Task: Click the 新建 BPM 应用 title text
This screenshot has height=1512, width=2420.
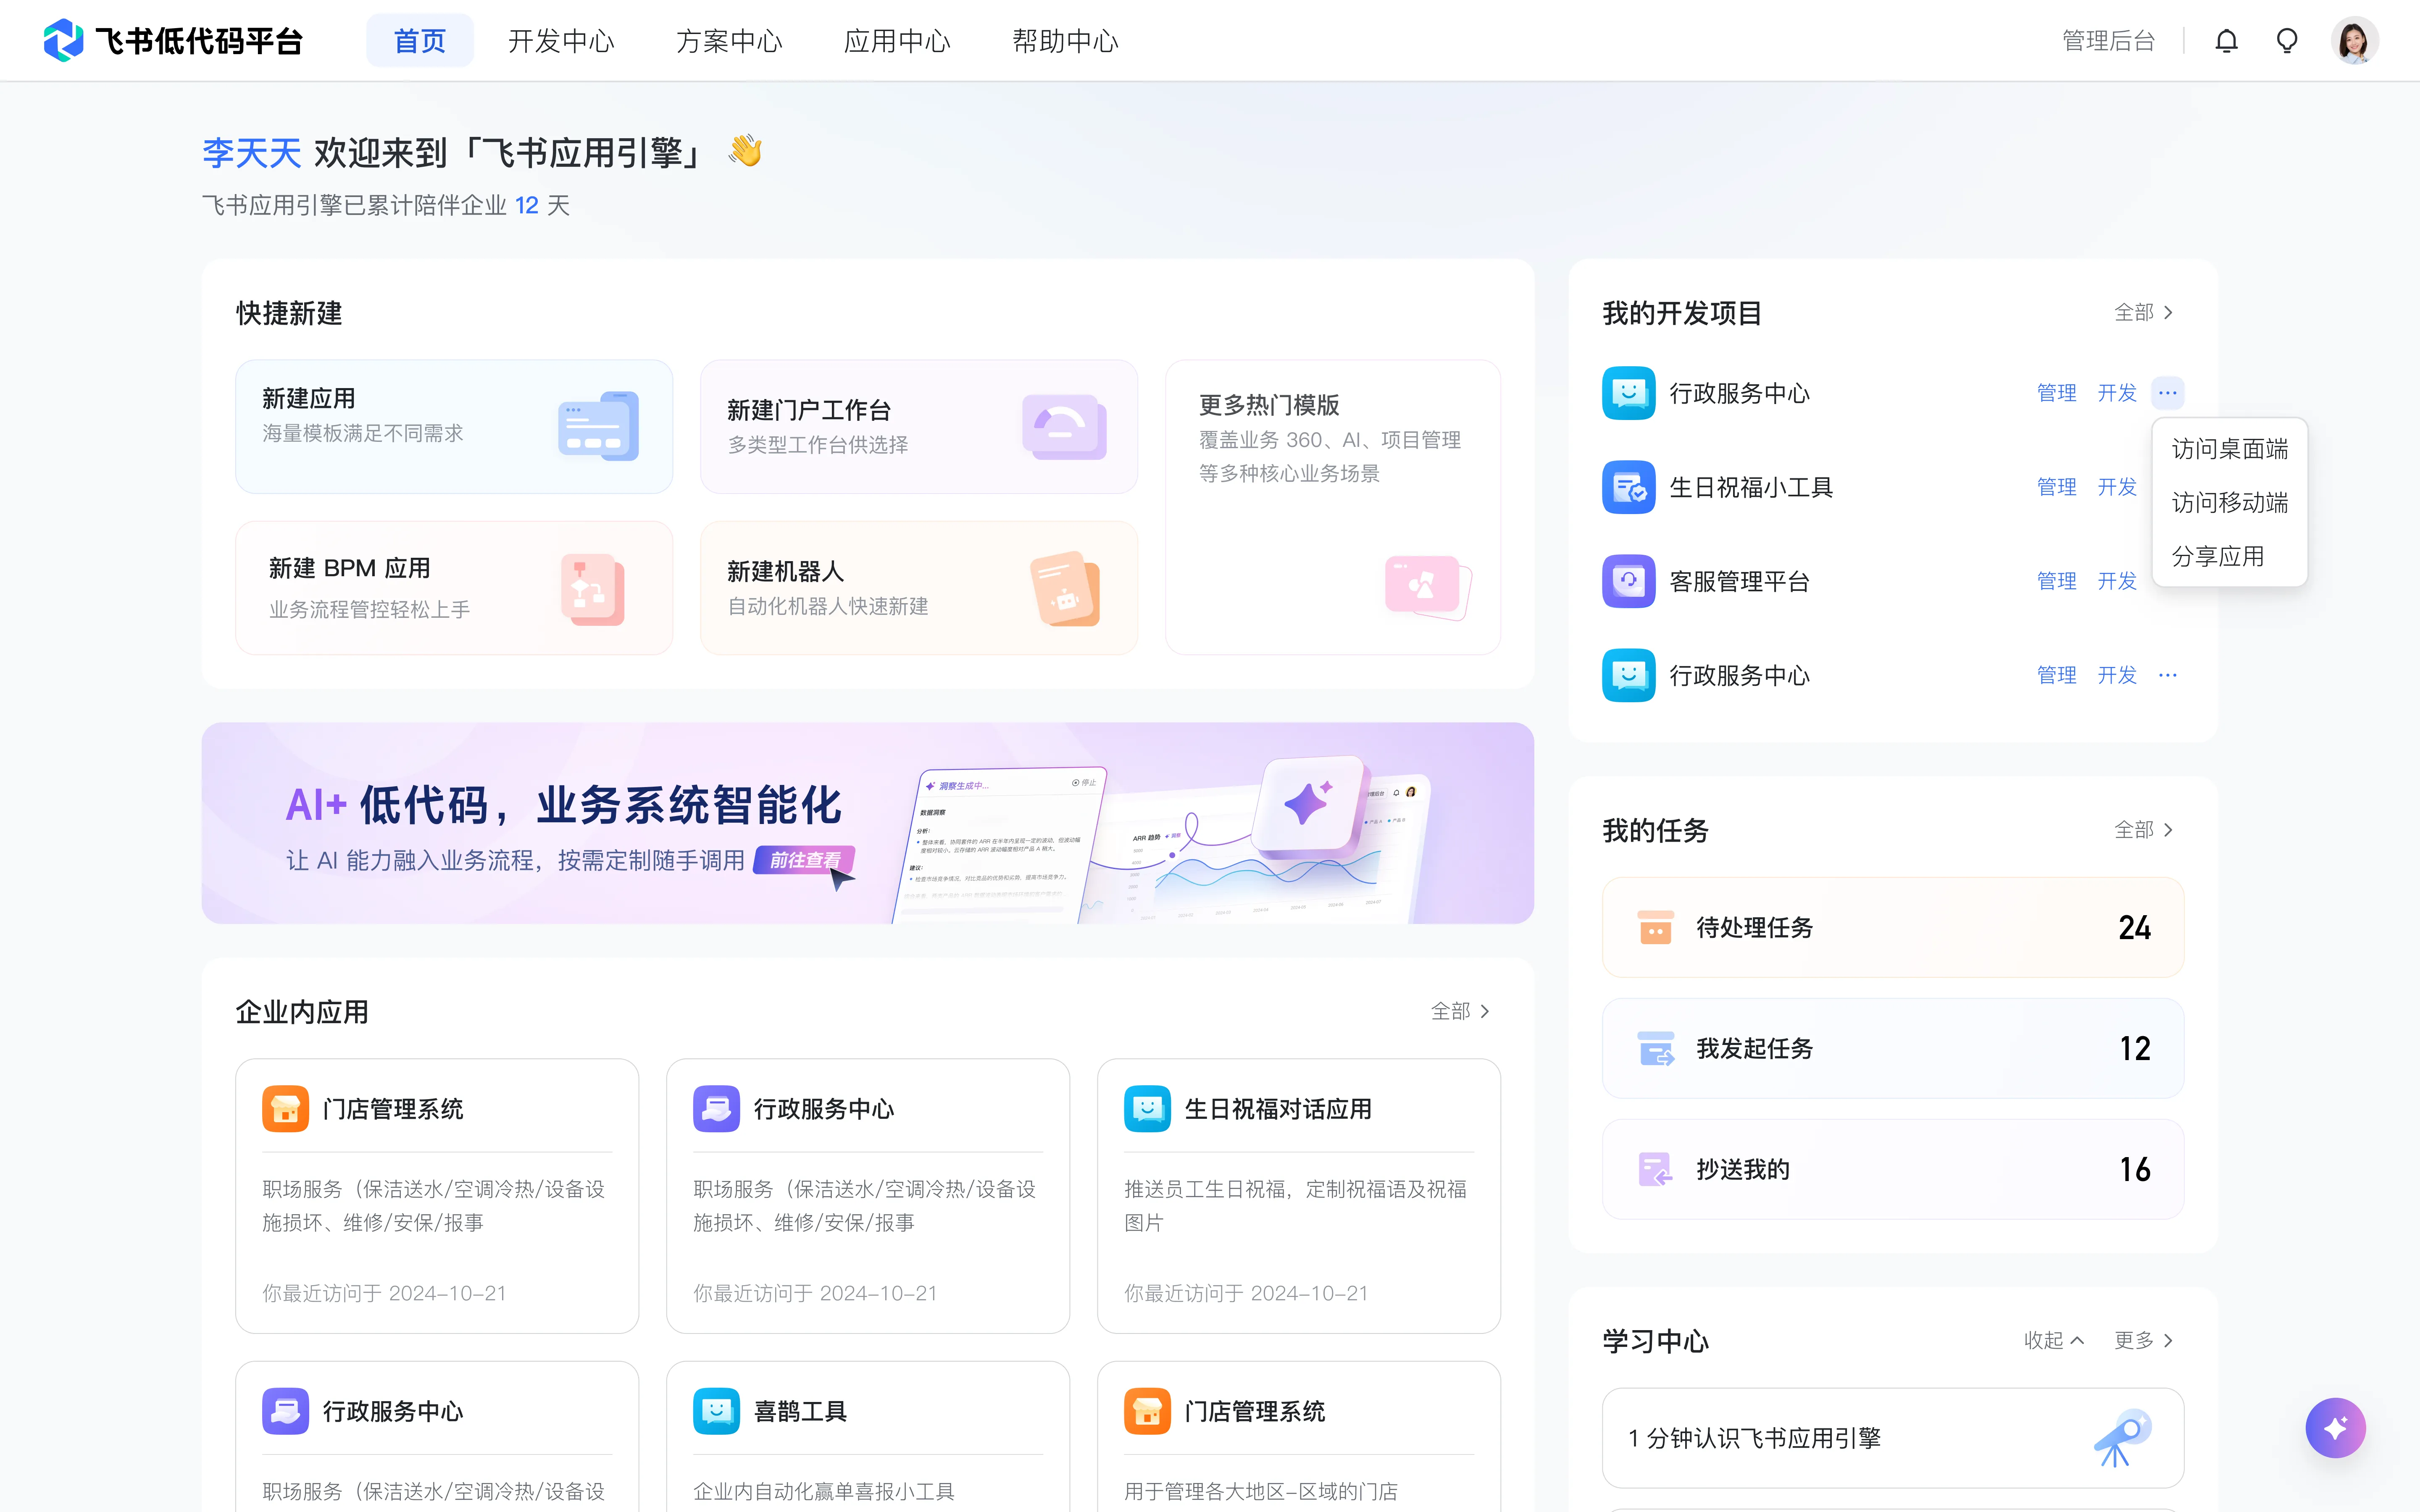Action: (x=349, y=568)
